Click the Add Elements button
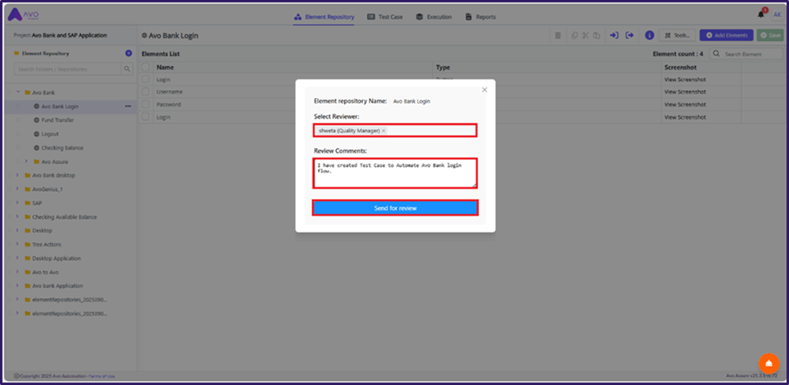The width and height of the screenshot is (789, 385). coord(726,36)
